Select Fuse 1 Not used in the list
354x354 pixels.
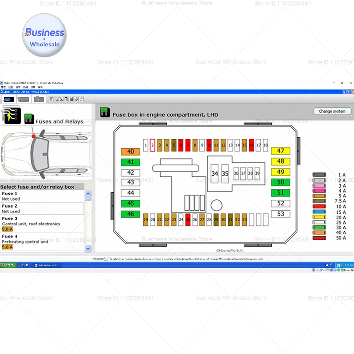tap(42, 196)
